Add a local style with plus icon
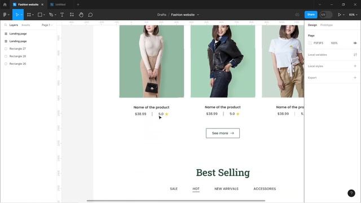Image resolution: width=361 pixels, height=203 pixels. coord(355,66)
